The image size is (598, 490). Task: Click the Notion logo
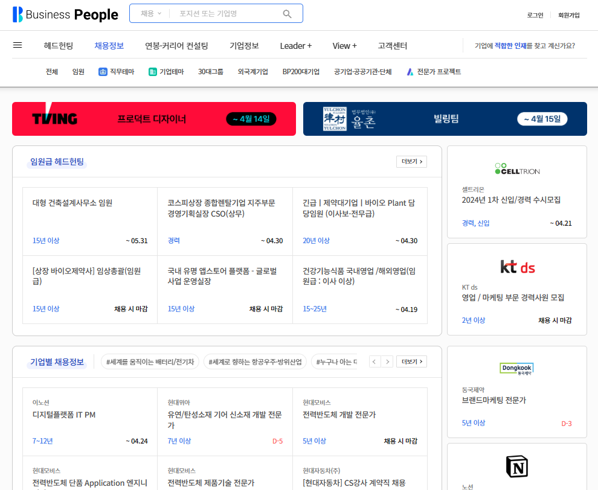[x=517, y=466]
